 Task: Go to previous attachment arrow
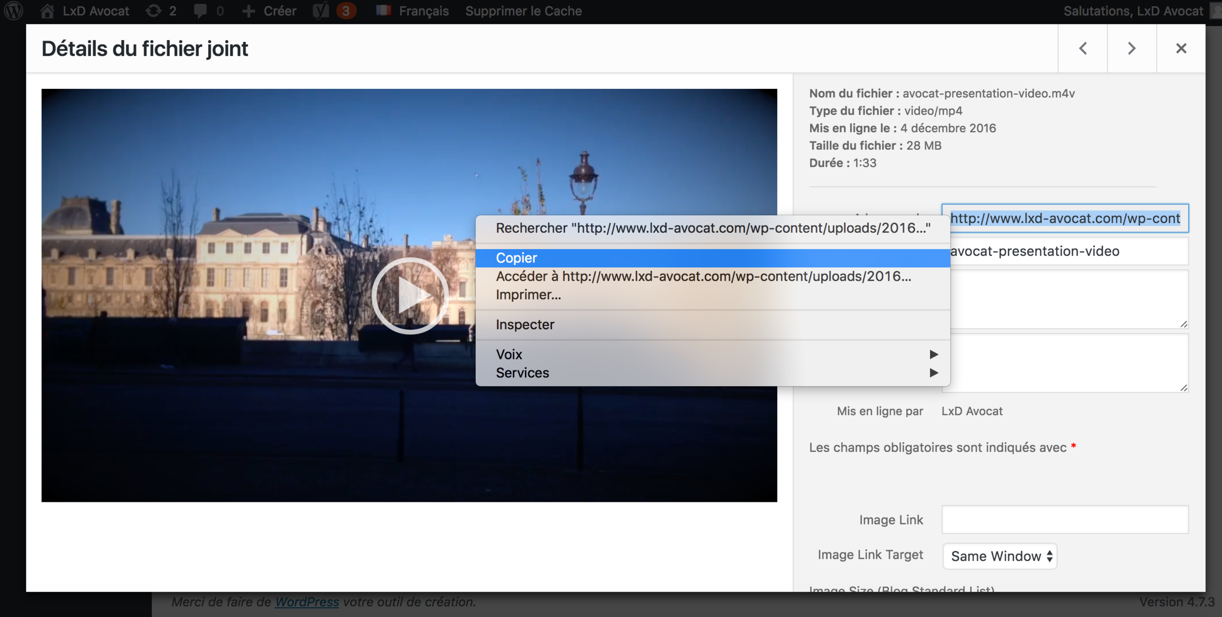click(x=1083, y=48)
